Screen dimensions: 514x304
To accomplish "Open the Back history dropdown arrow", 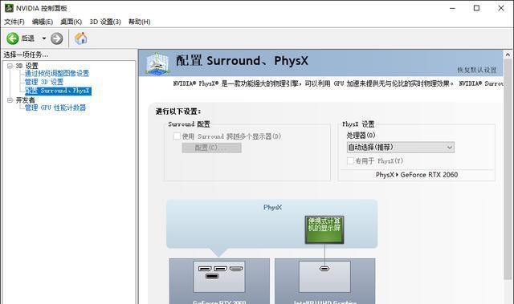I will click(44, 39).
